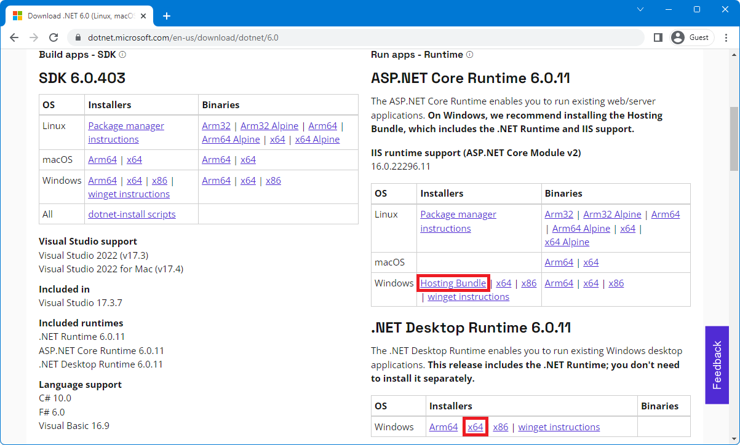Download SDK macOS x64 installer
The image size is (740, 445).
pyautogui.click(x=134, y=159)
